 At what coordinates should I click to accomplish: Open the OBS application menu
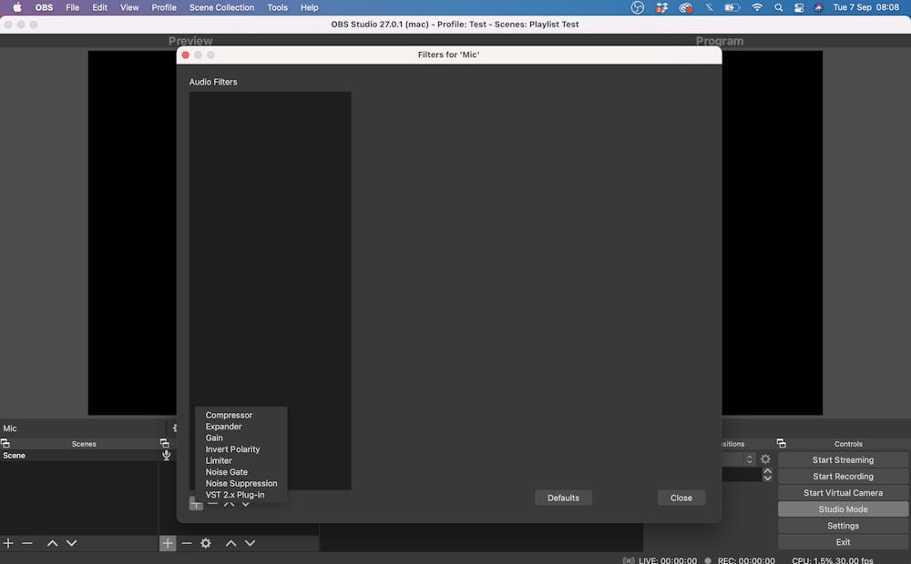44,7
